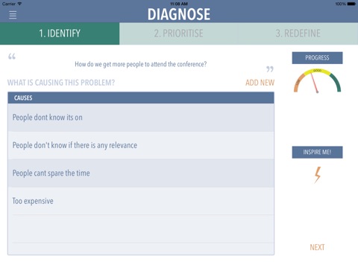Tap the Progress button
Image resolution: width=358 pixels, height=268 pixels.
click(317, 58)
